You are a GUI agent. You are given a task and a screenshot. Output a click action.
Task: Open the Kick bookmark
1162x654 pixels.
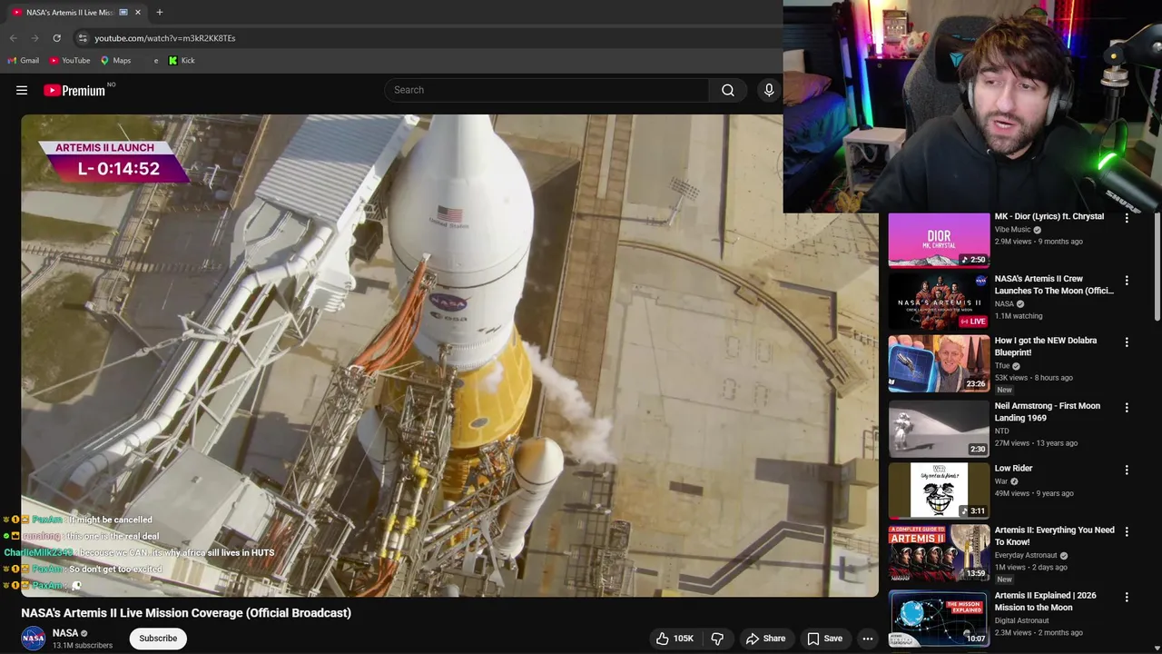click(182, 61)
